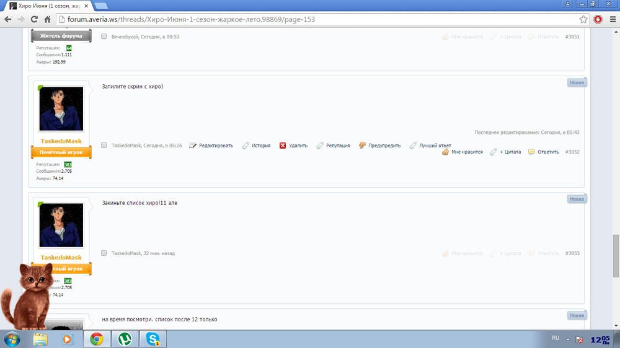Click the thumbs-up like icon on post #3052

coord(445,152)
